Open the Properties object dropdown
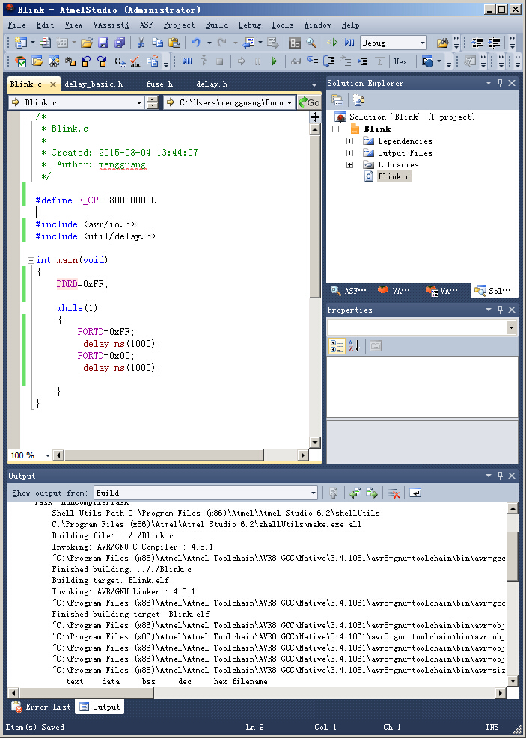The image size is (526, 738). pyautogui.click(x=511, y=328)
